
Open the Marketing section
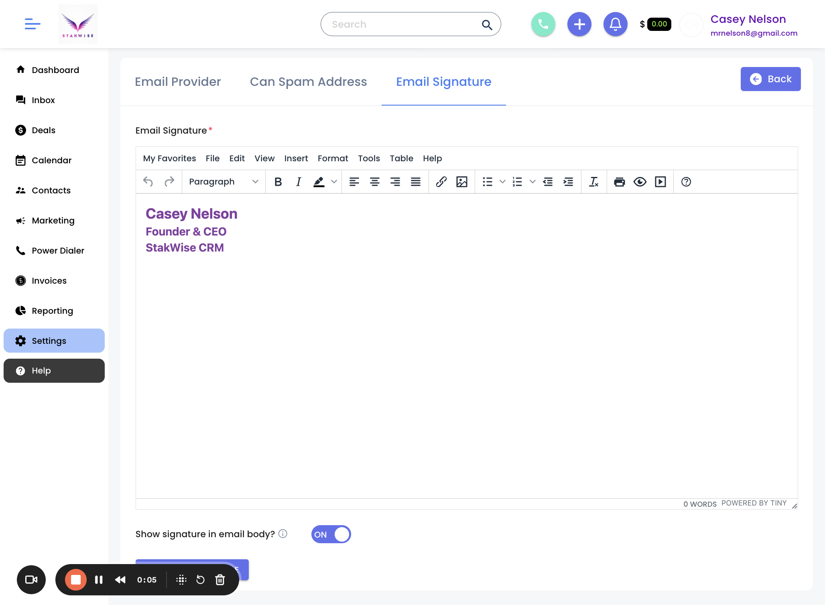54,221
